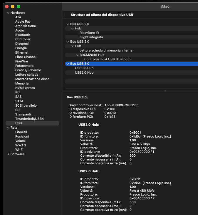Select Firewall in the network list
Image resolution: width=198 pixels, height=215 pixels.
point(21,132)
